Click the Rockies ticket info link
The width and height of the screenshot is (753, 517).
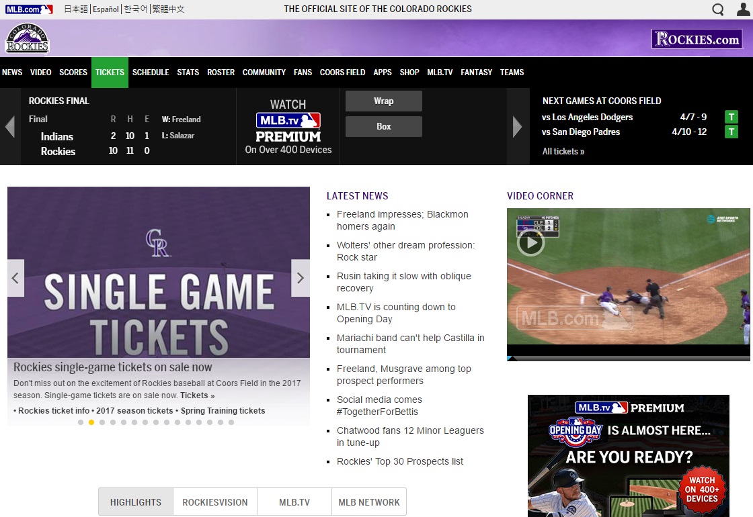click(54, 410)
